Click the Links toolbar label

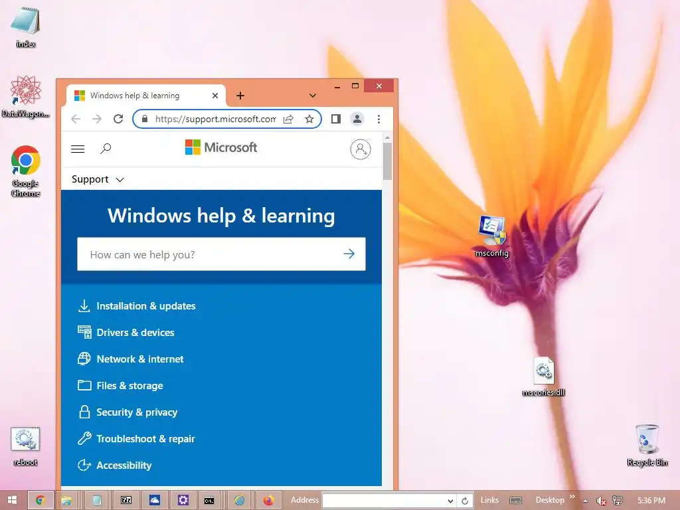point(489,500)
